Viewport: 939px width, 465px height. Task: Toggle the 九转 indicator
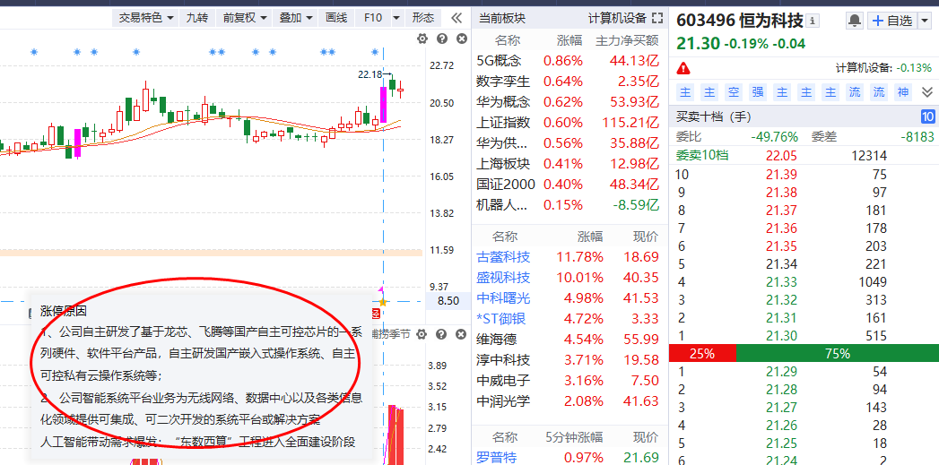(x=197, y=18)
